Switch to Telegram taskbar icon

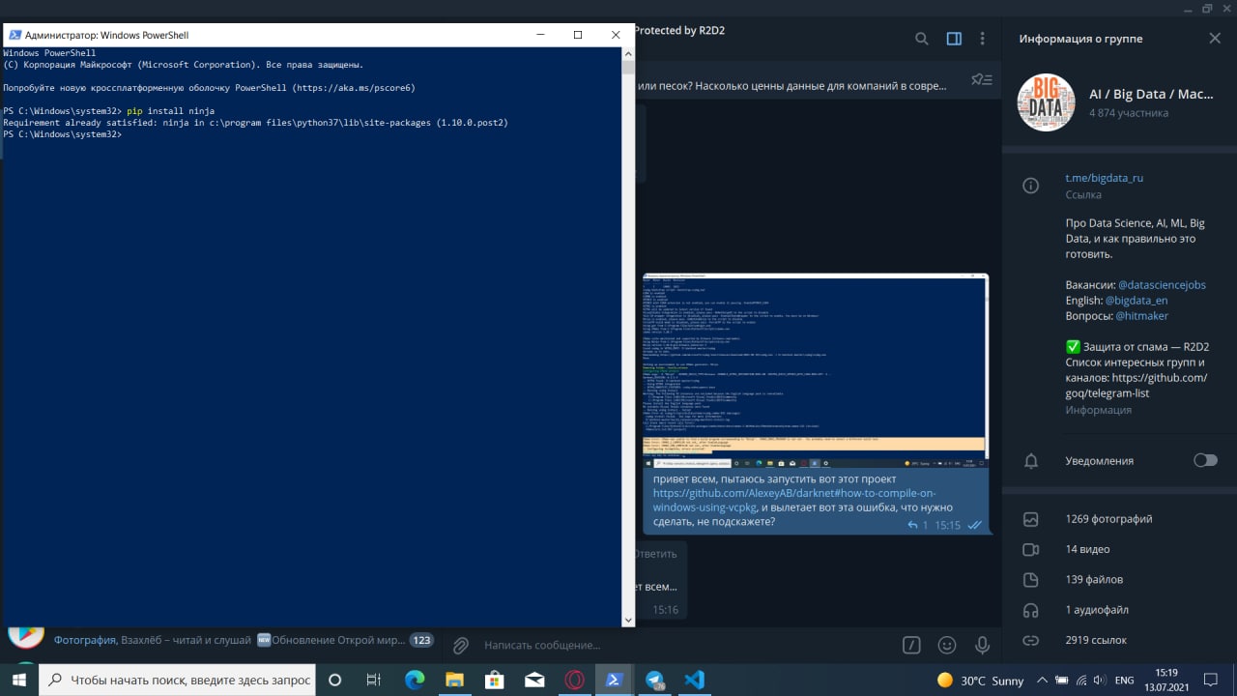point(654,680)
